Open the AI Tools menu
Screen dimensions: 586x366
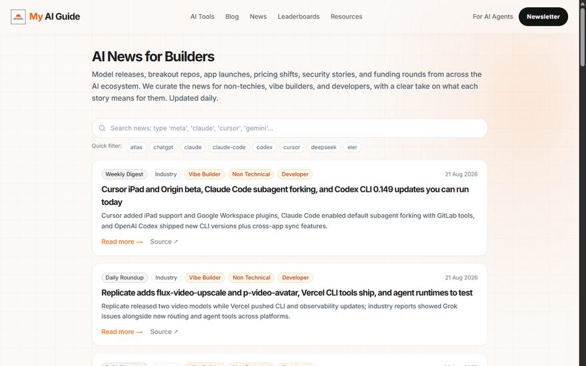coord(202,17)
